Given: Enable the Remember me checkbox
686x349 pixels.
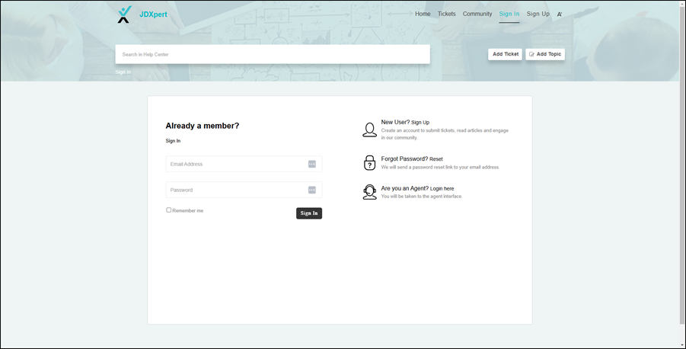Looking at the screenshot, I should (169, 210).
